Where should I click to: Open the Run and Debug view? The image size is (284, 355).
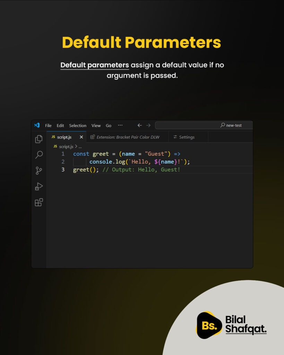pyautogui.click(x=39, y=187)
